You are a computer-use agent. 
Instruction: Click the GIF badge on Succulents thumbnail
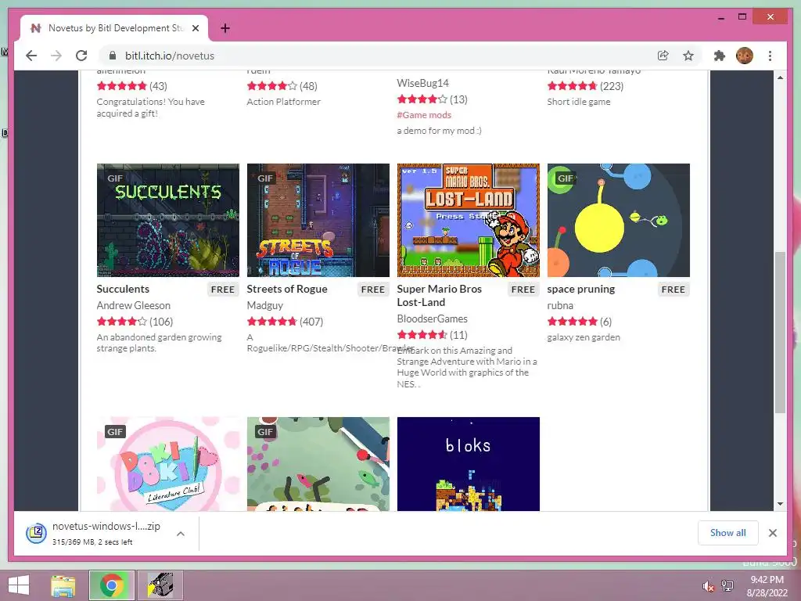(x=115, y=178)
